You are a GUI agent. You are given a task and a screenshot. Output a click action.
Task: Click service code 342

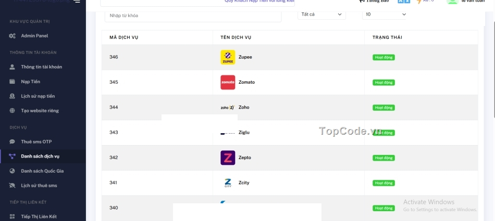click(x=114, y=158)
